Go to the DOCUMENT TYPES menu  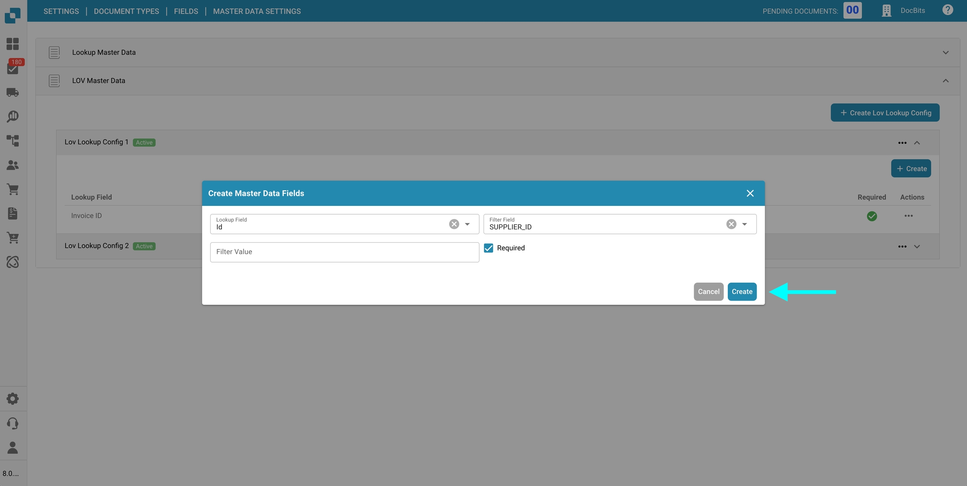126,11
